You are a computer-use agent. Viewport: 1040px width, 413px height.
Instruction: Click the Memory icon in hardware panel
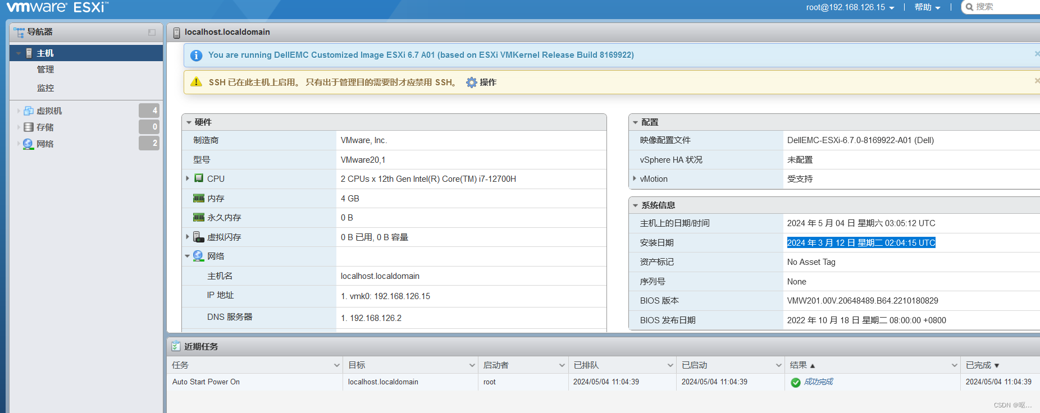pyautogui.click(x=199, y=198)
